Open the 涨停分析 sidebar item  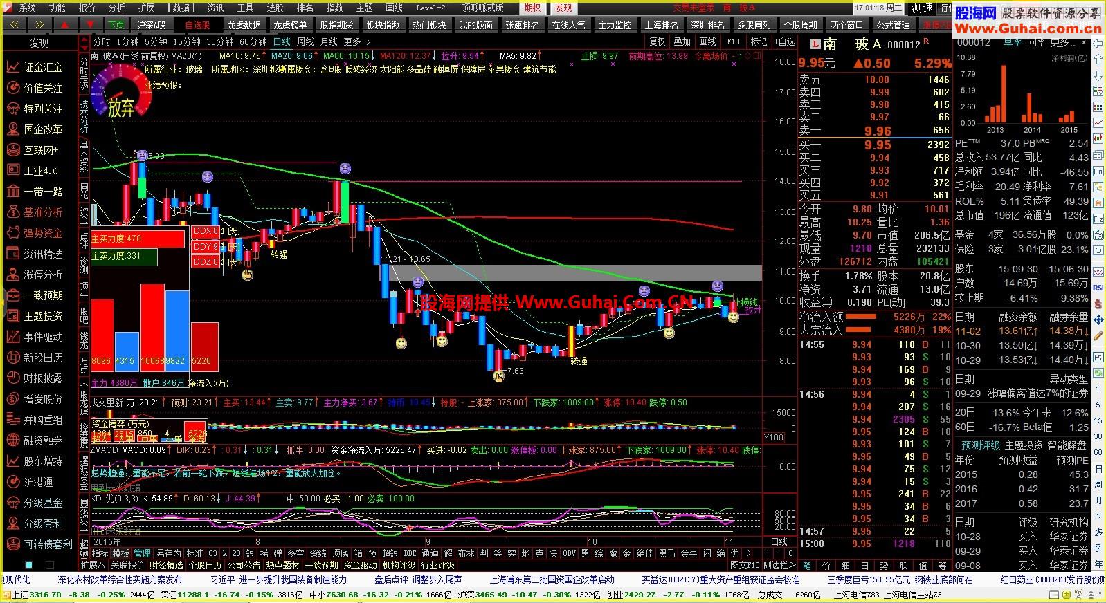36,275
